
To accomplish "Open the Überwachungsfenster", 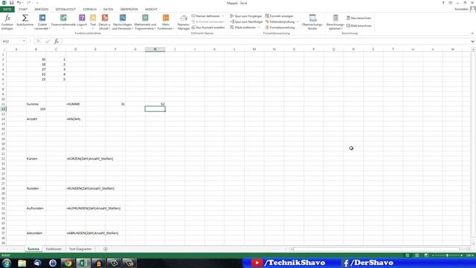I will (x=312, y=22).
